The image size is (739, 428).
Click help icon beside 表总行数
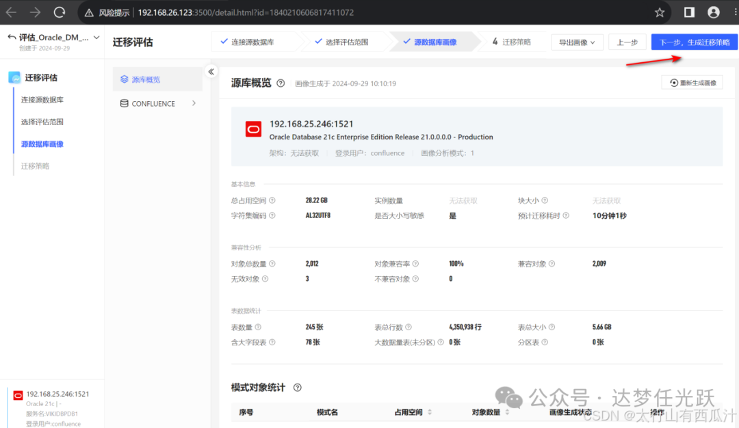tap(409, 327)
